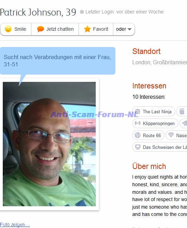187x228 pixels.
Task: Click the Standort heading
Action: pos(146,51)
